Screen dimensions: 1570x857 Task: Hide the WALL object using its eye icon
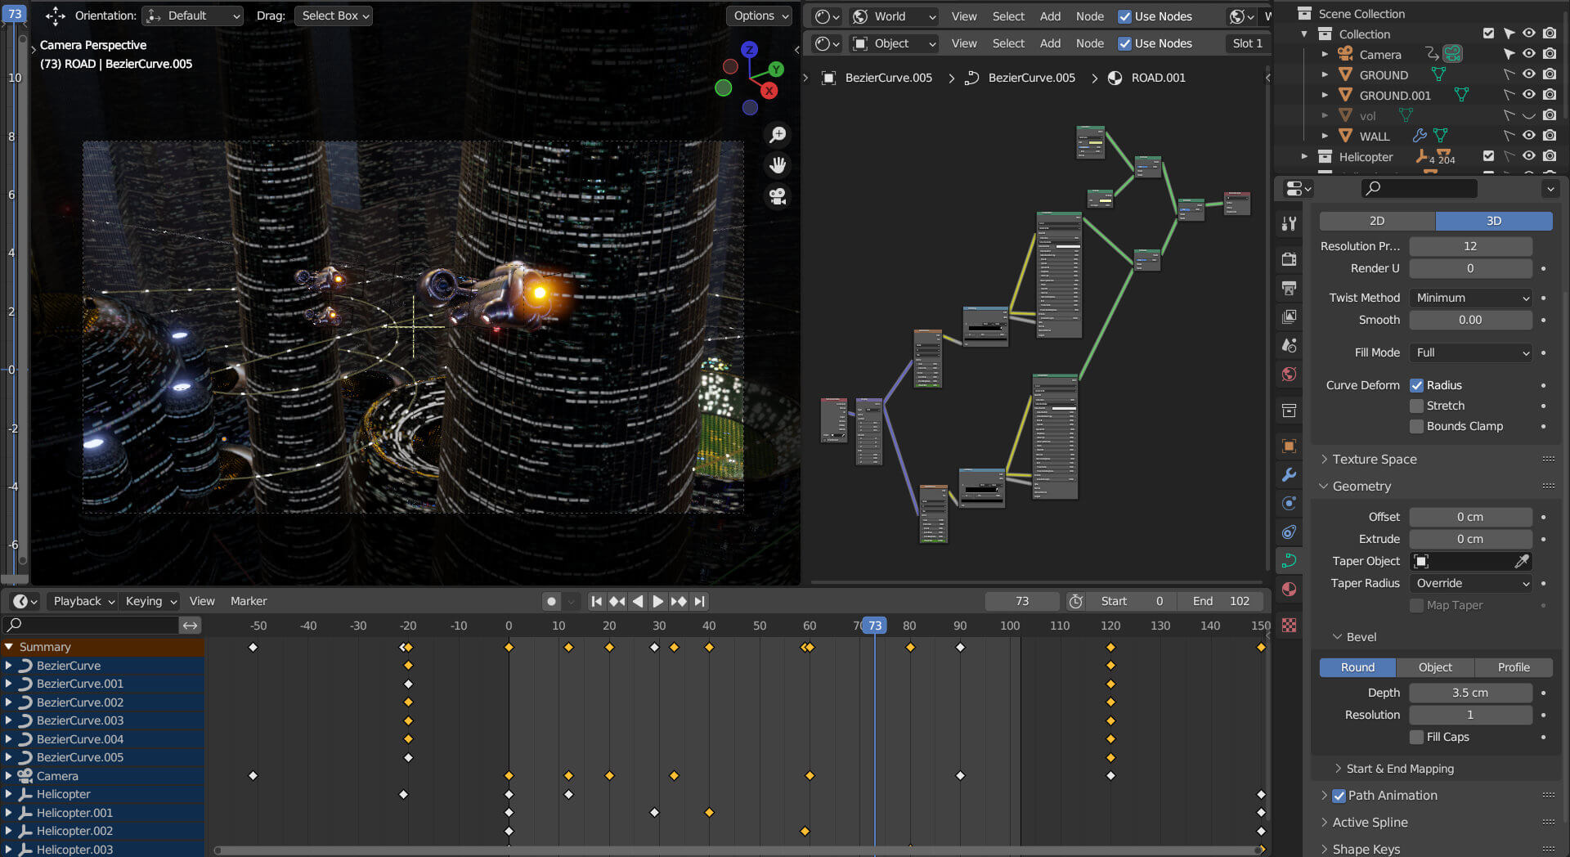(x=1528, y=136)
